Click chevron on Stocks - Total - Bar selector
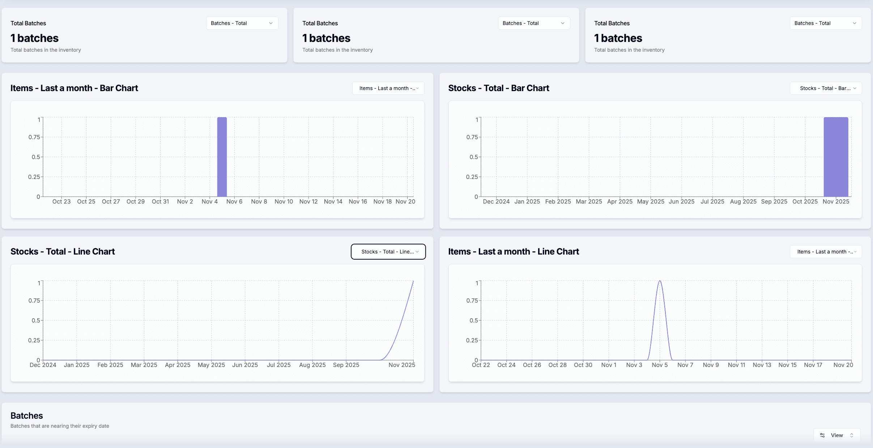 (x=855, y=88)
